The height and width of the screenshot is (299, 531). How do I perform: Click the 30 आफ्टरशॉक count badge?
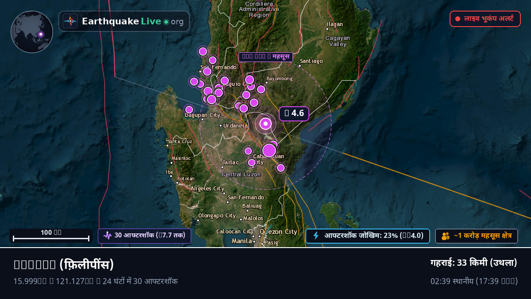pyautogui.click(x=144, y=236)
